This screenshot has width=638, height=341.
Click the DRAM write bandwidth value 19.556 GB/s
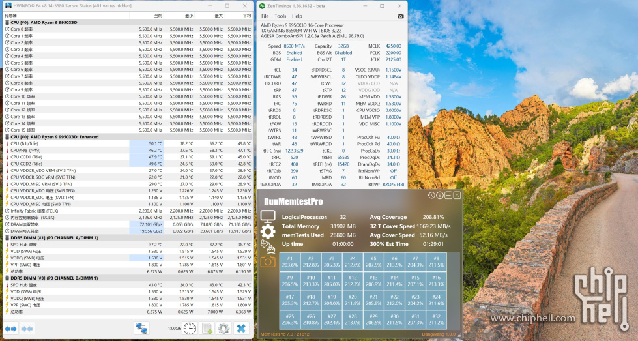click(x=151, y=231)
